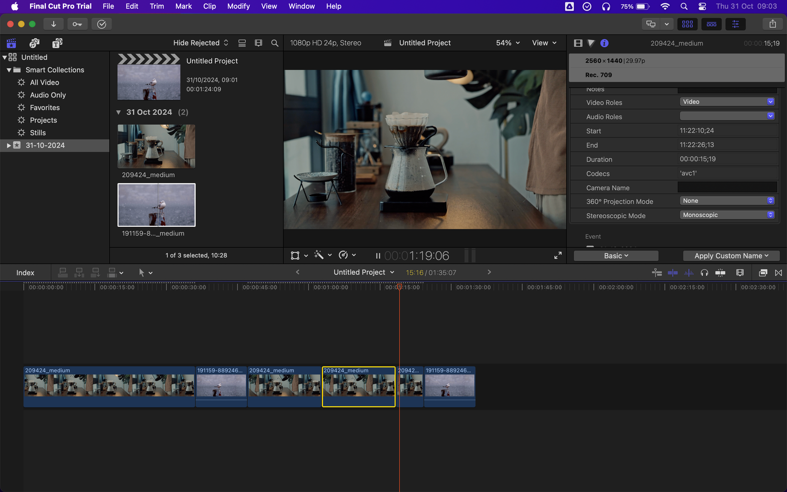Select the 209424_medium browser thumbnail

(156, 147)
